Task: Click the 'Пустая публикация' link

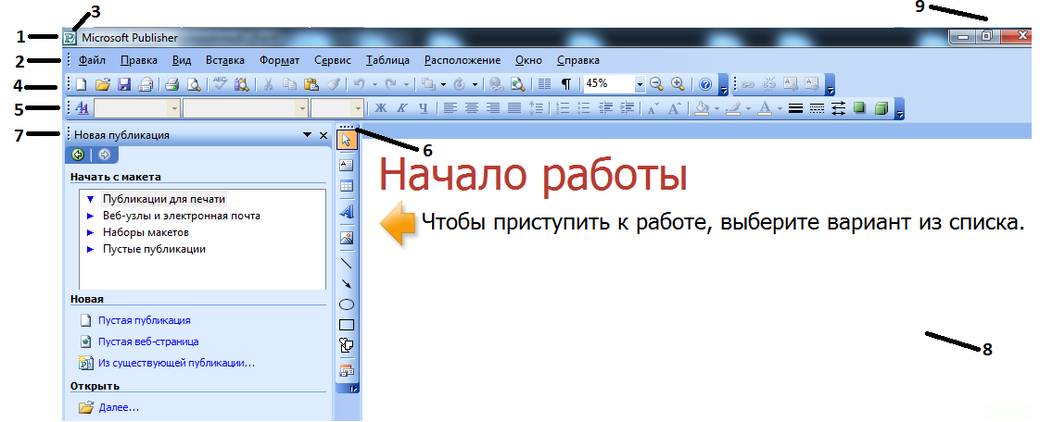Action: (144, 320)
